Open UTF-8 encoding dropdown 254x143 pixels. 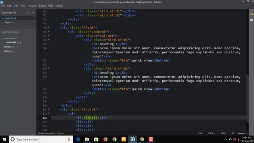(x=212, y=133)
